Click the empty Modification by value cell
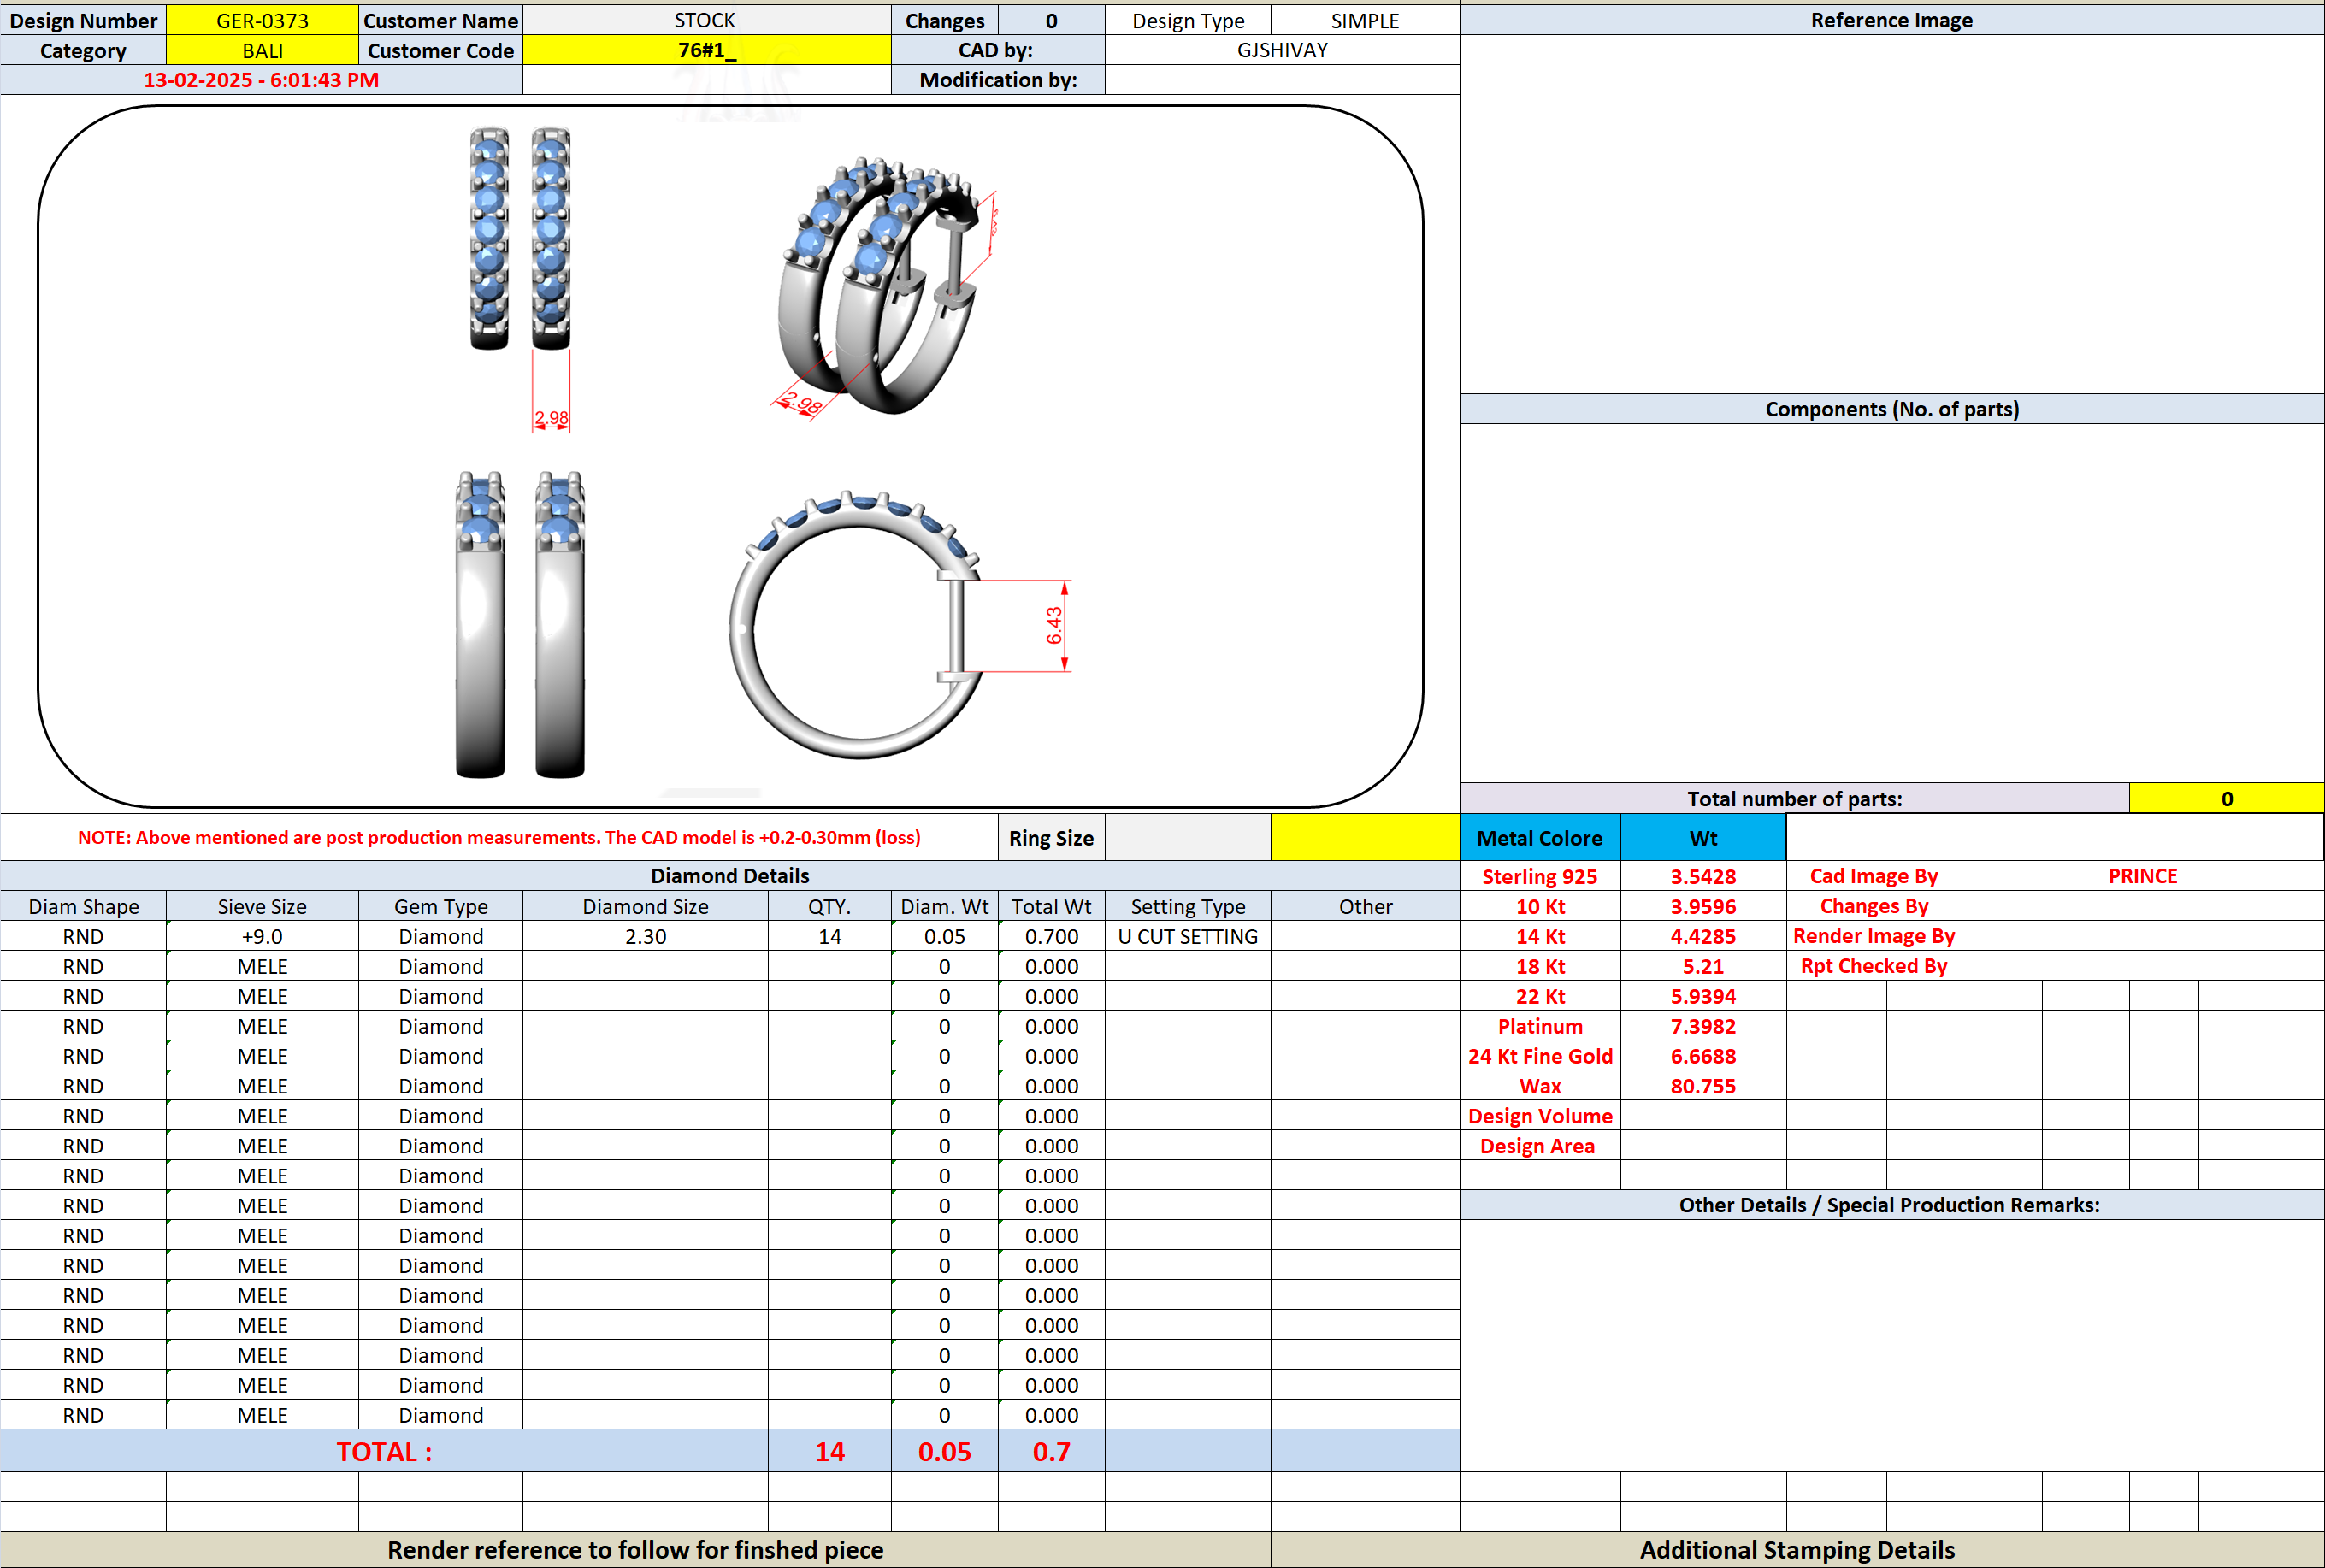Viewport: 2325px width, 1568px height. tap(1282, 80)
